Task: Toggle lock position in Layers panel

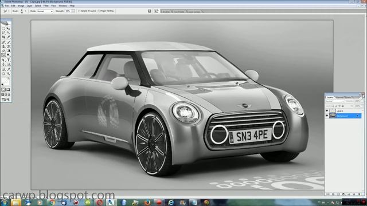Action: (x=339, y=106)
